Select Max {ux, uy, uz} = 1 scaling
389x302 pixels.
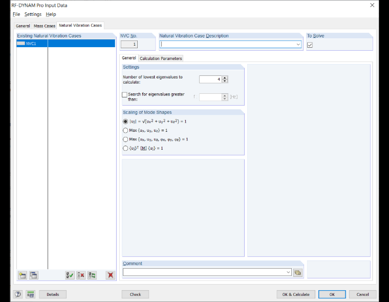[125, 131]
